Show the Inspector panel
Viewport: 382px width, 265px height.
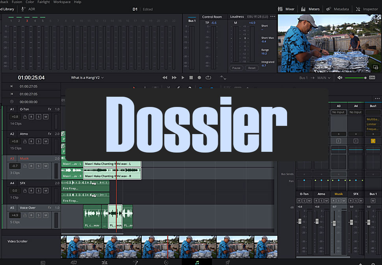367,9
